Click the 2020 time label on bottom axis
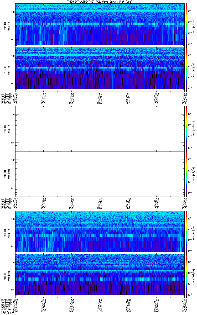The width and height of the screenshot is (197, 315). pos(43,311)
